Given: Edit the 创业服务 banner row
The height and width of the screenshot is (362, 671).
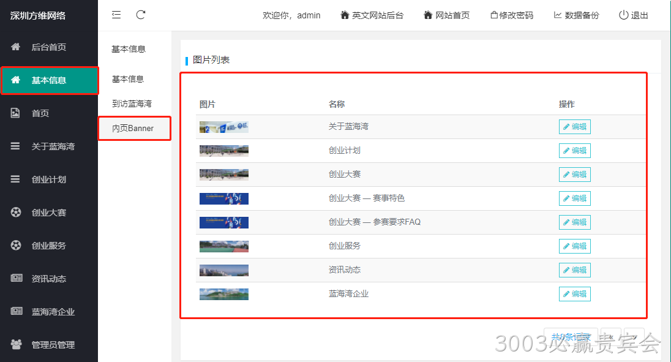Looking at the screenshot, I should click(575, 246).
